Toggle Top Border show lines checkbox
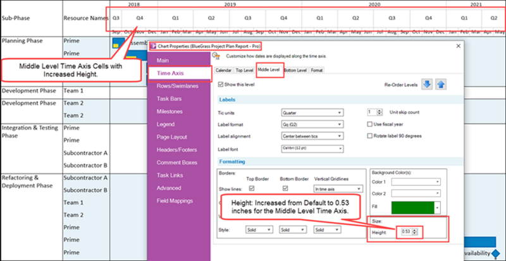506x261 pixels. 251,188
